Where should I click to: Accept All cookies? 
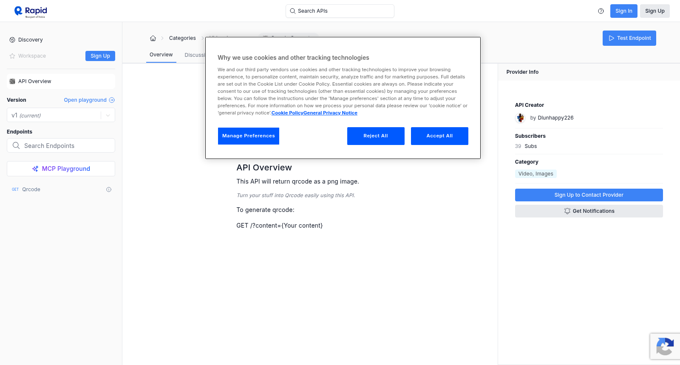point(439,136)
